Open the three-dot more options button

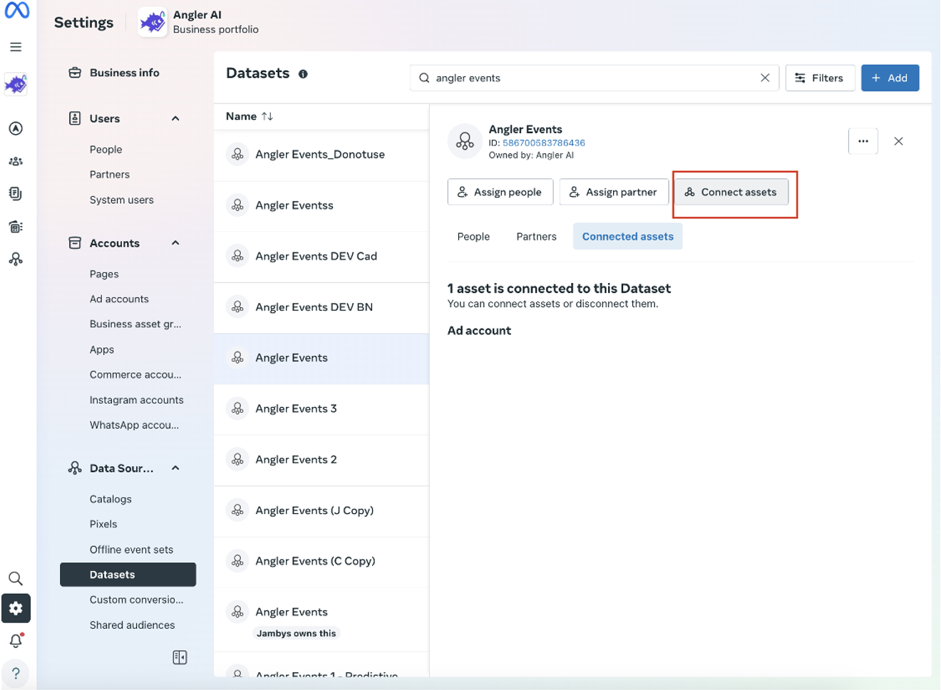863,141
